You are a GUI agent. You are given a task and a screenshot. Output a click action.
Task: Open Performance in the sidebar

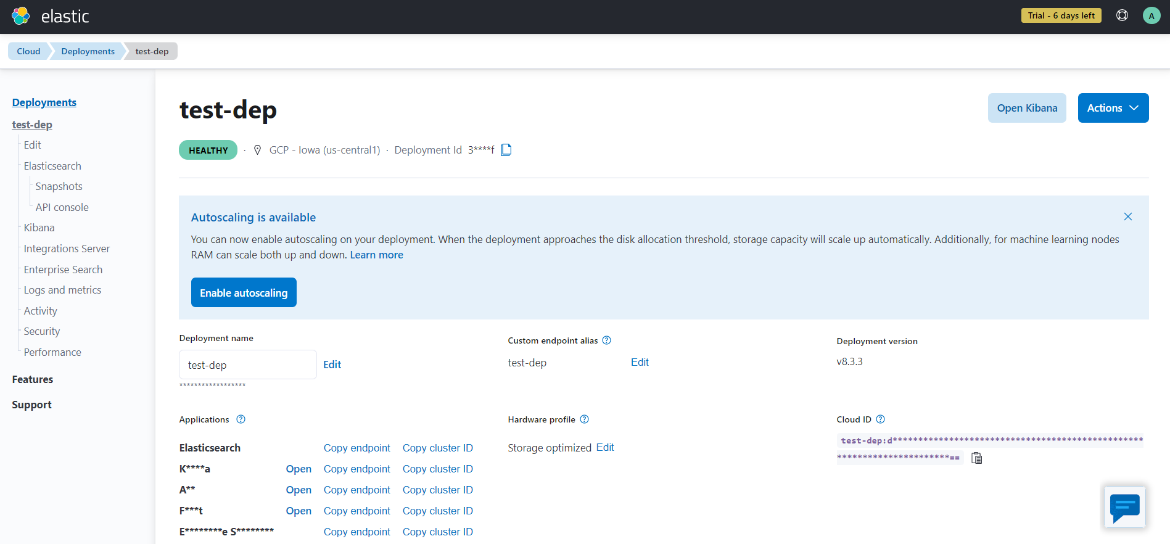[x=52, y=352]
